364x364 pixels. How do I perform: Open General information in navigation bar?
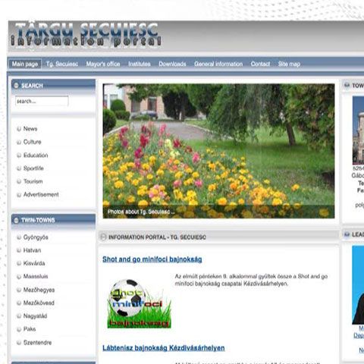218,64
